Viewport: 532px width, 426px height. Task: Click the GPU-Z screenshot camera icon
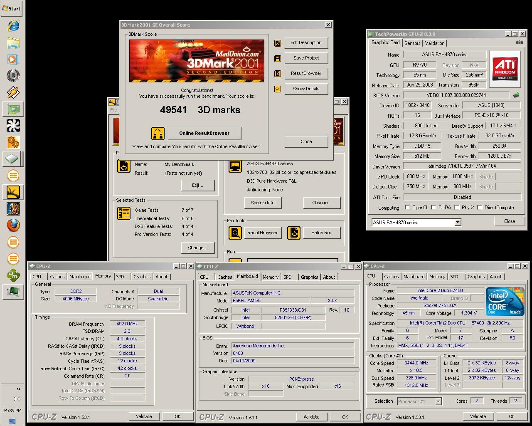pos(519,42)
